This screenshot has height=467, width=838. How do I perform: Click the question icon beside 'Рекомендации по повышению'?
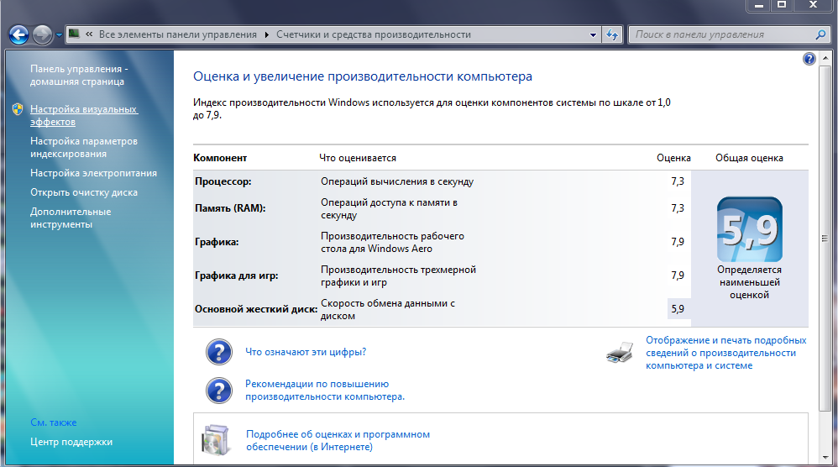219,391
